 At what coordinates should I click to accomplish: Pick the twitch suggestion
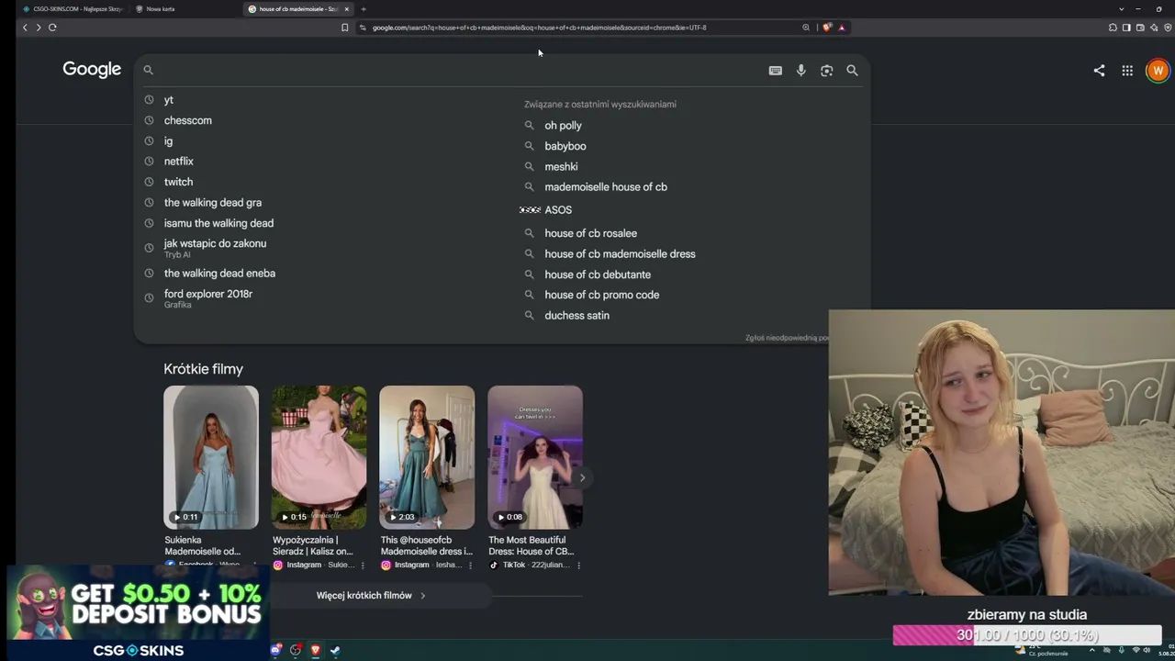point(178,182)
